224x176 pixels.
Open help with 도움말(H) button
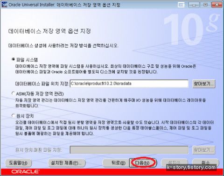tap(18, 163)
